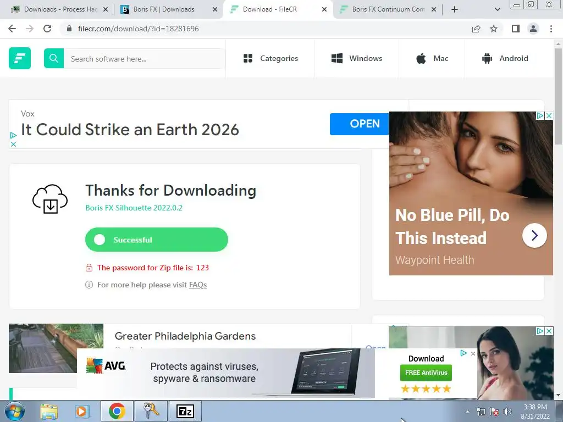563x422 pixels.
Task: Open the FAQs link
Action: coord(198,285)
